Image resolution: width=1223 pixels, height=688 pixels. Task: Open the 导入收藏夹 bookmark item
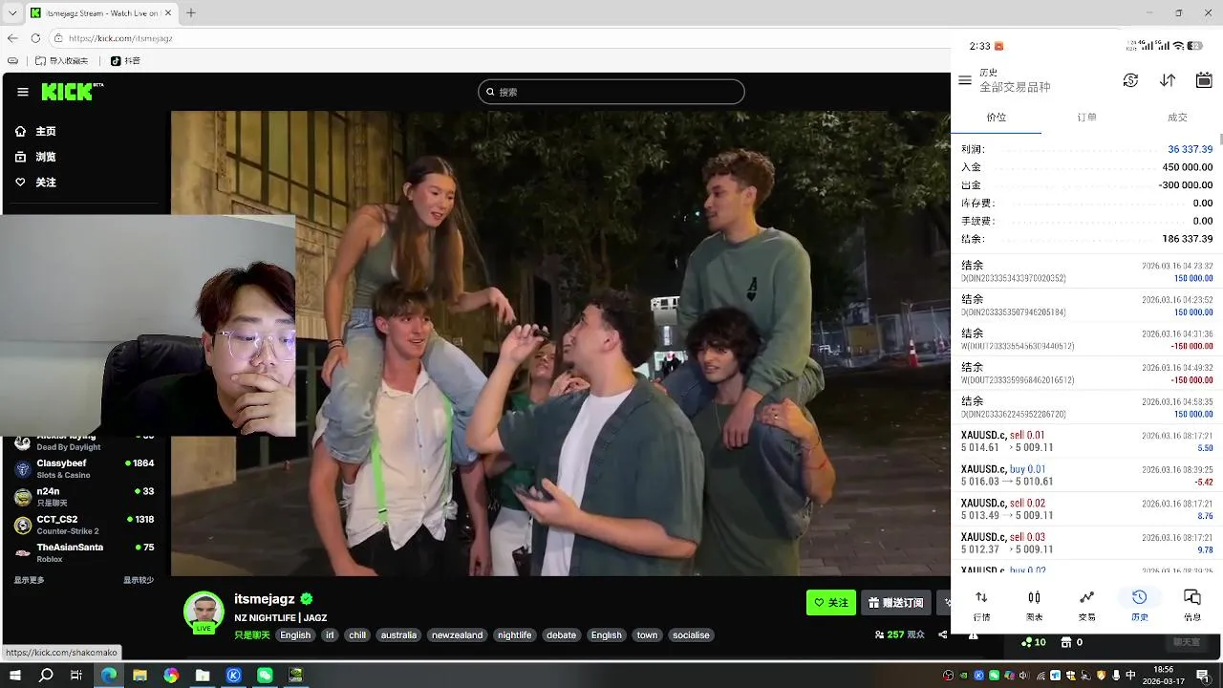click(x=62, y=60)
